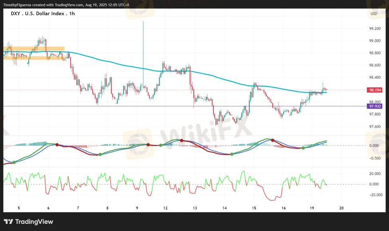Click the rightmost green MACD crossover dot
389x231 pixels.
[303, 148]
